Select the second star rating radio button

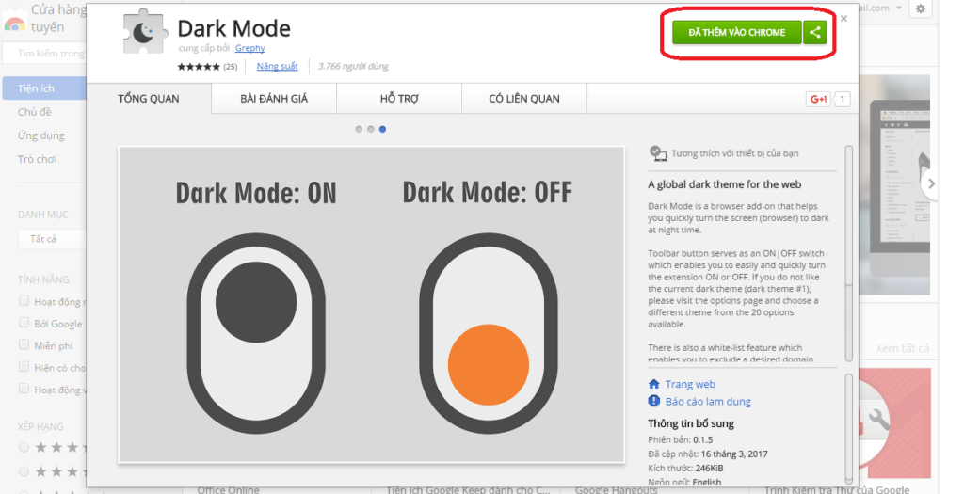[24, 471]
